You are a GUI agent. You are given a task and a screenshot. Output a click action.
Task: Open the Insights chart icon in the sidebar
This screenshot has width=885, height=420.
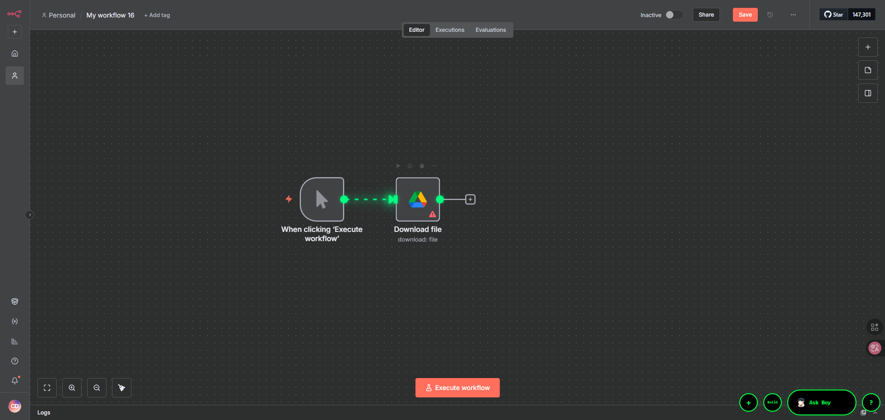tap(15, 341)
